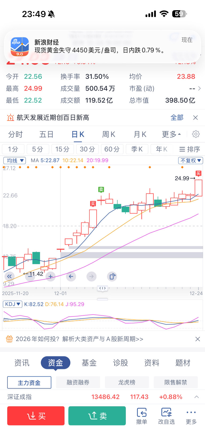The image size is (205, 444).
Task: Tap the 改自选 watchlist icon
Action: pos(166,415)
